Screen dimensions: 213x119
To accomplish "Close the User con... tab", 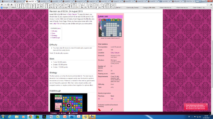I will [24, 1].
